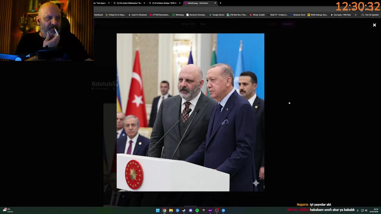Click the weather widget in the taskbar
381x214 pixels.
coord(8,210)
